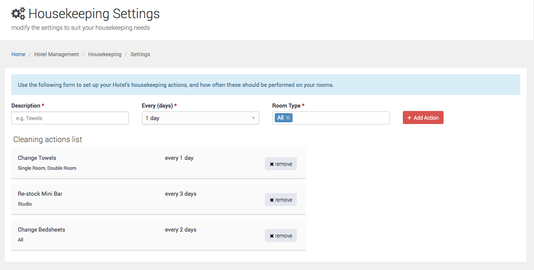Open the Every (days) dropdown arrow
This screenshot has height=270, width=534.
253,118
